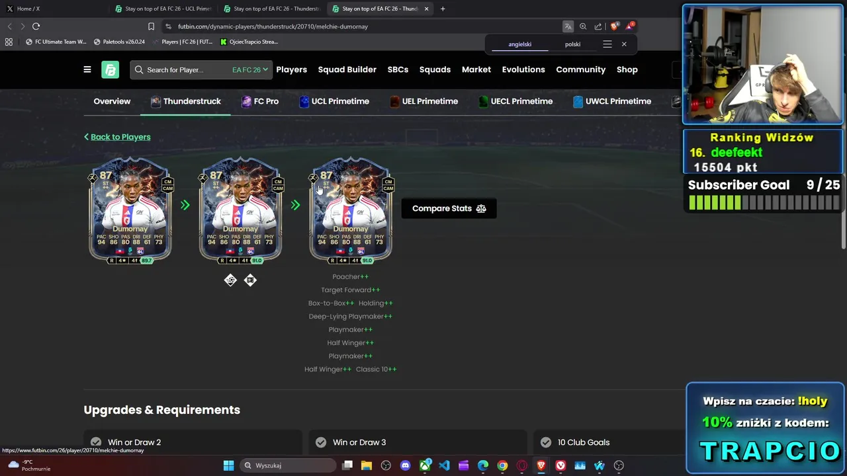The width and height of the screenshot is (847, 476).
Task: Open the translate page icon
Action: click(x=568, y=26)
